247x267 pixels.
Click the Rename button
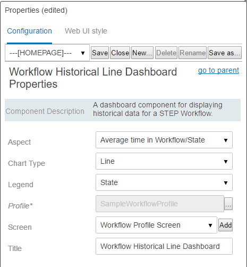pos(192,53)
